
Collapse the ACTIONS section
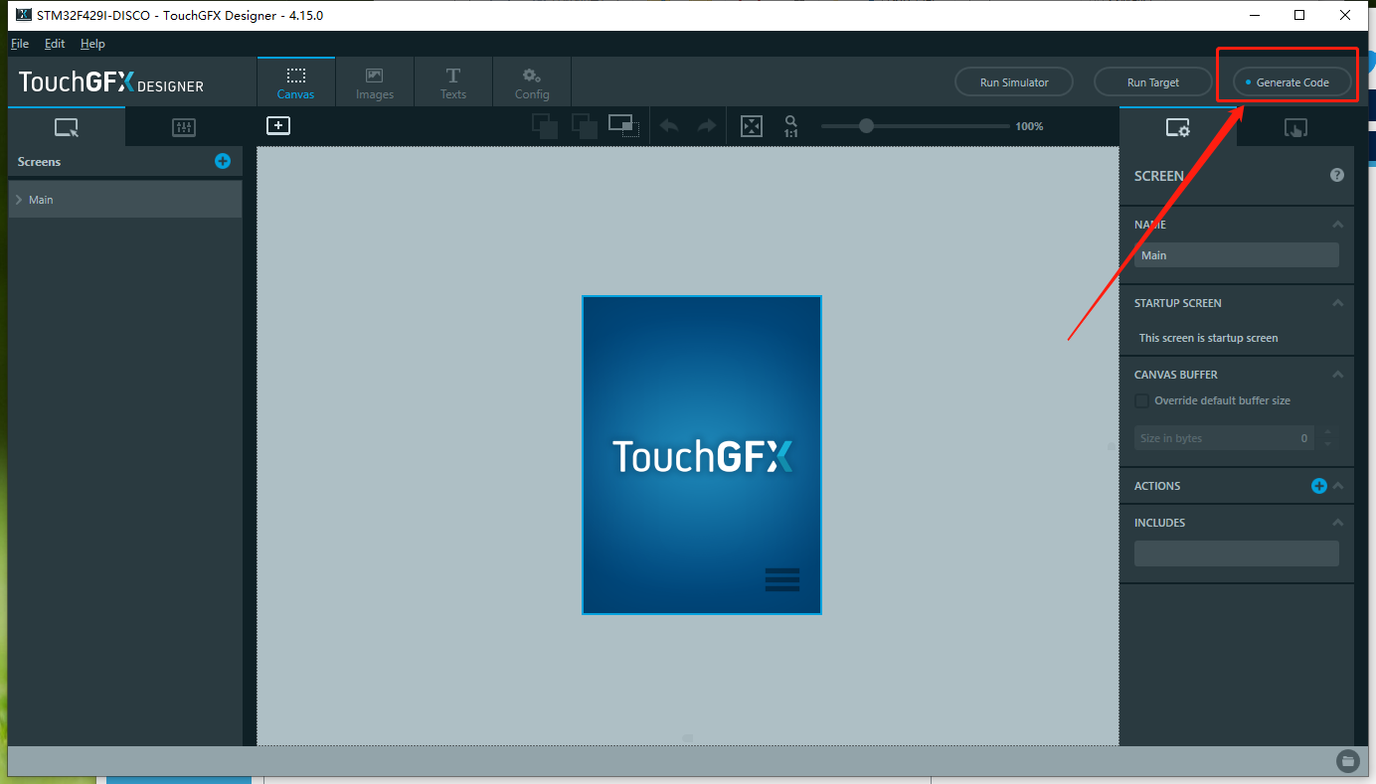coord(1338,486)
